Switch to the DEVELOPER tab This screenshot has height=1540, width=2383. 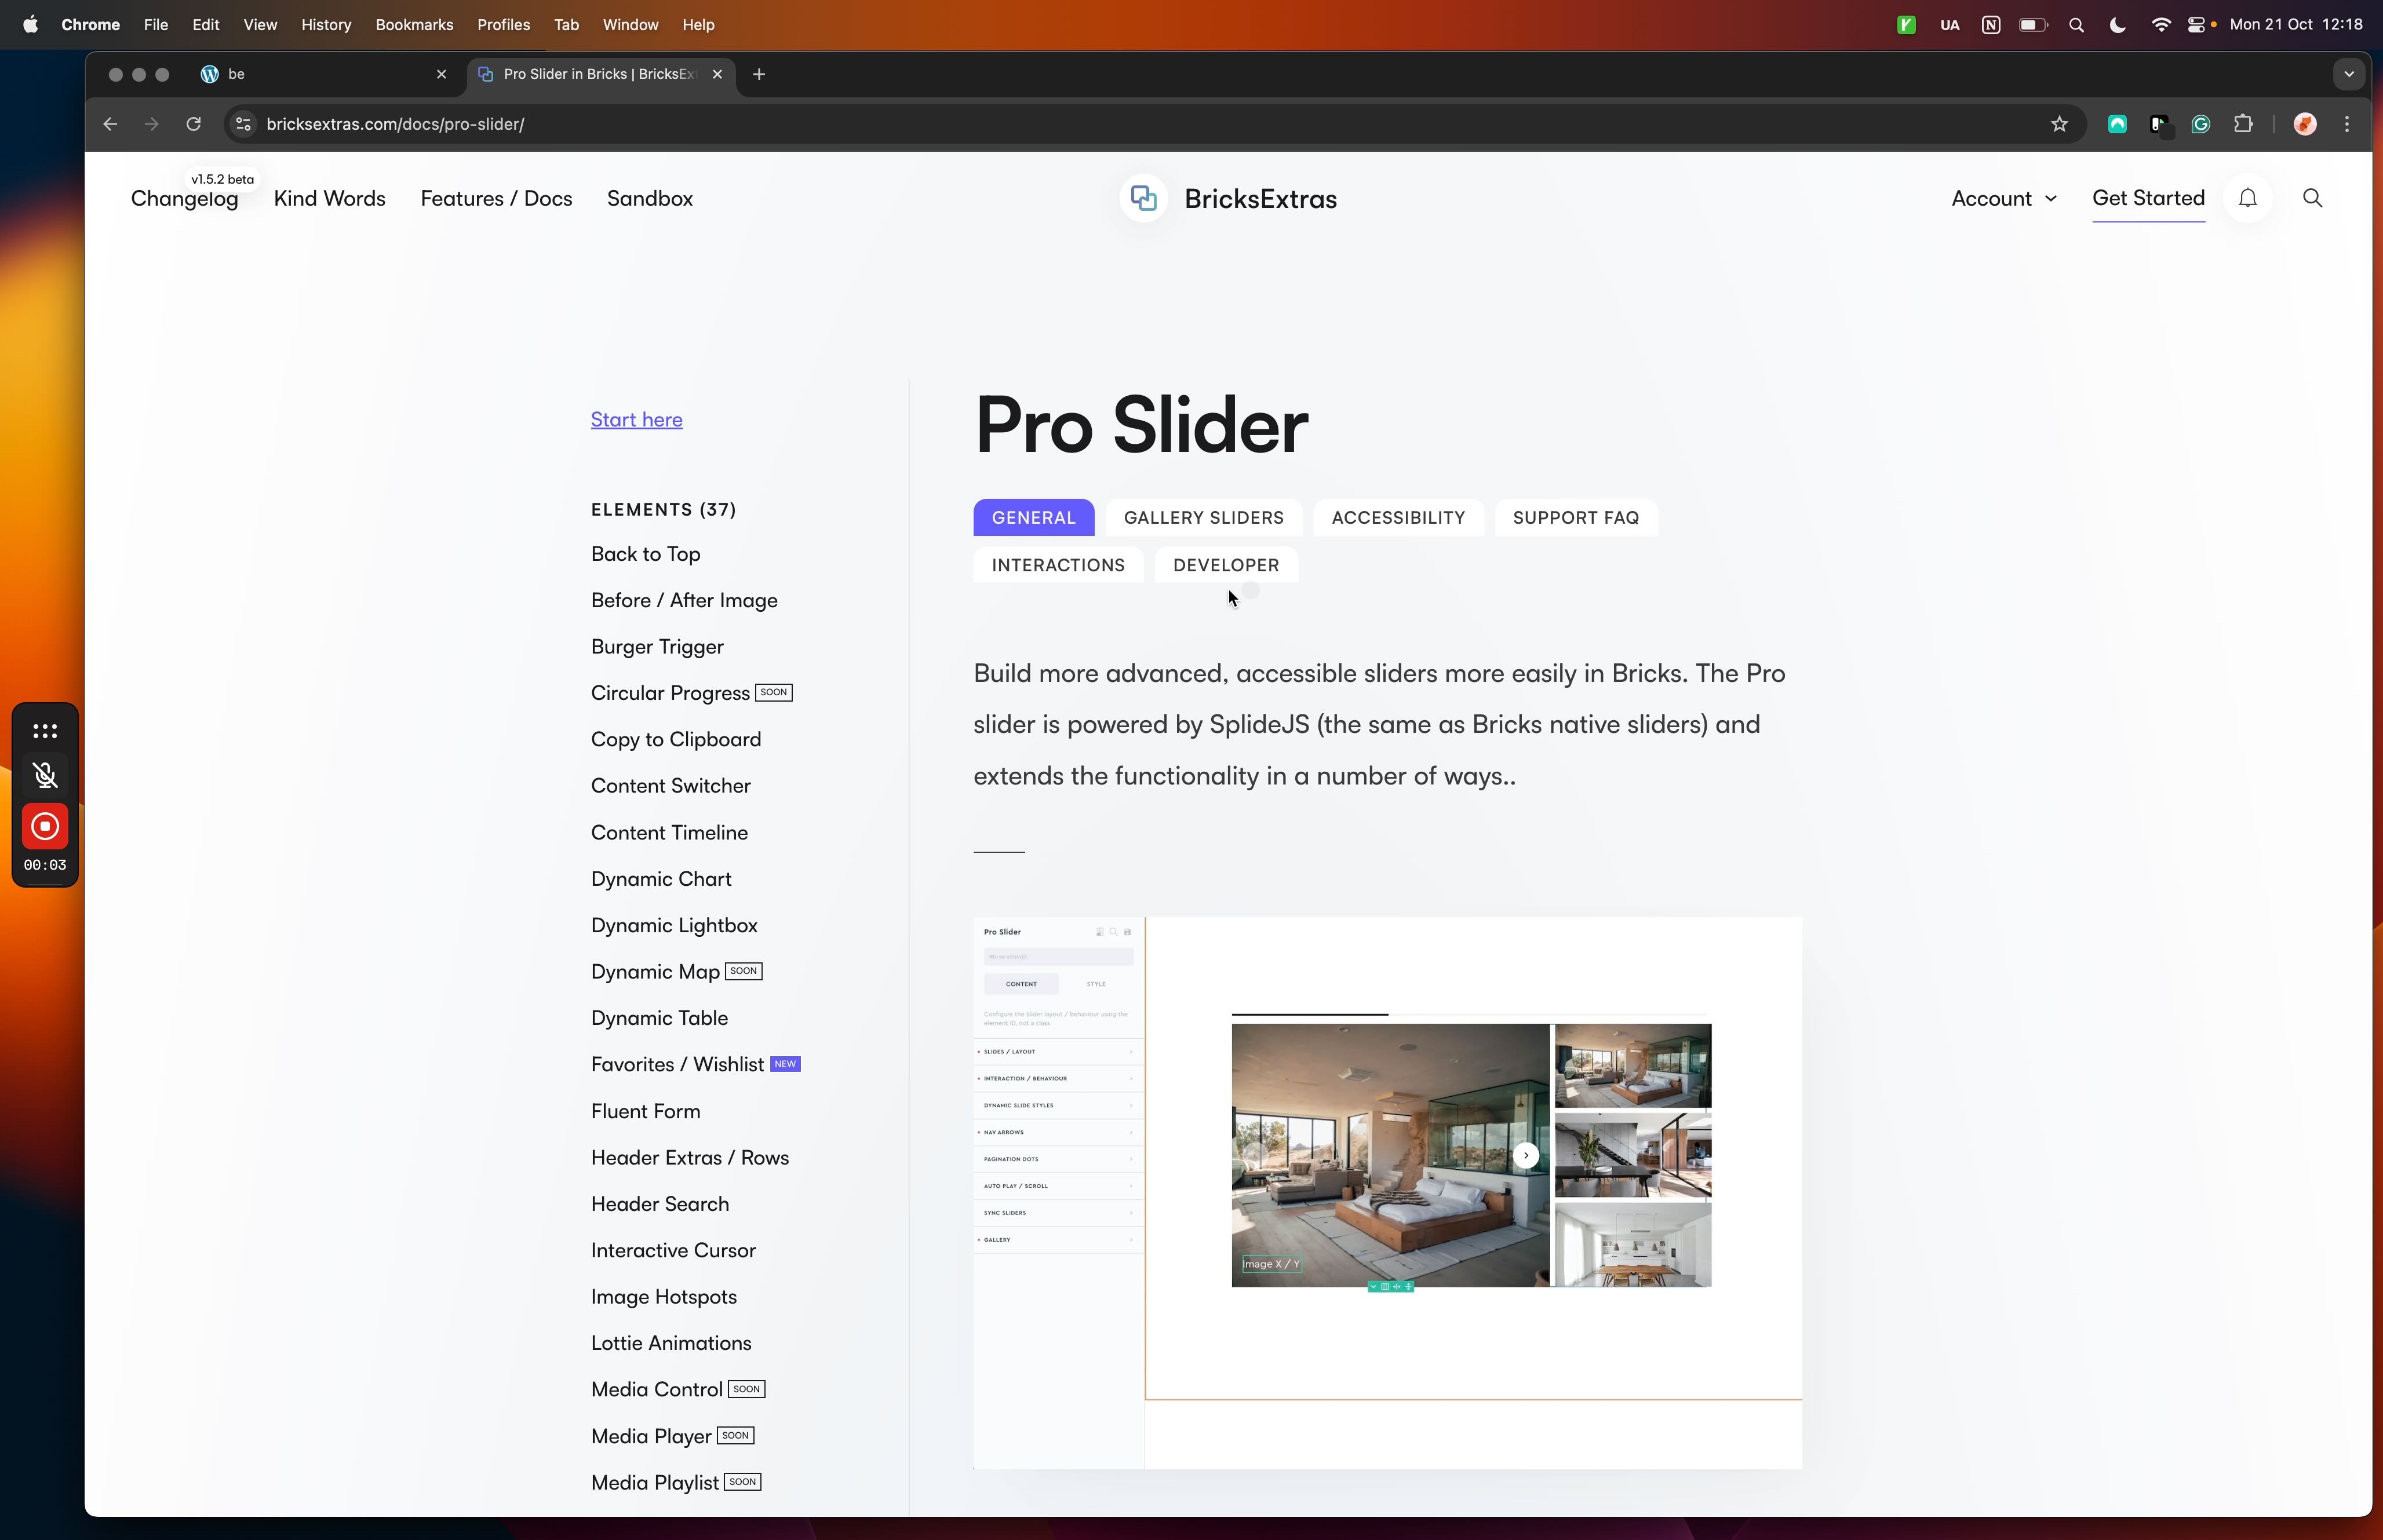tap(1226, 565)
